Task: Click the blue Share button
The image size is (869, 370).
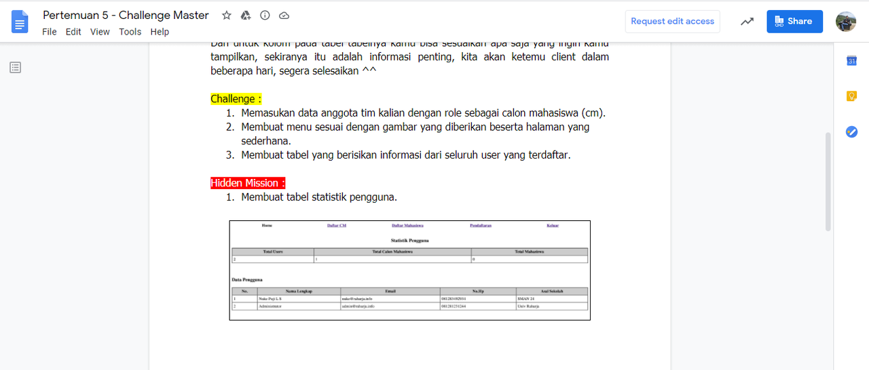Action: [x=794, y=21]
